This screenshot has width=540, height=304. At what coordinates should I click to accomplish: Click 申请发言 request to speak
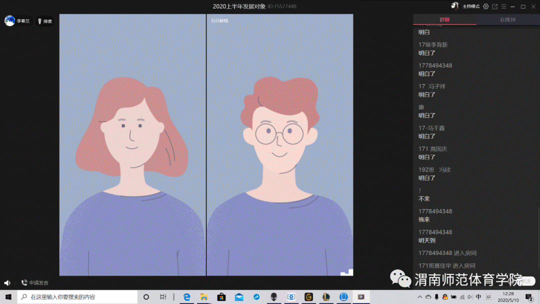pos(35,283)
